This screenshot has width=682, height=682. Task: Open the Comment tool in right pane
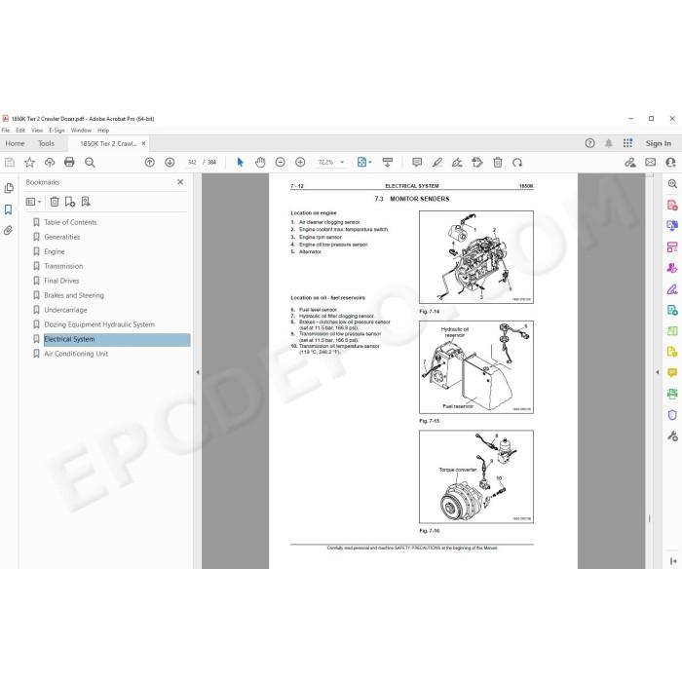[x=672, y=373]
